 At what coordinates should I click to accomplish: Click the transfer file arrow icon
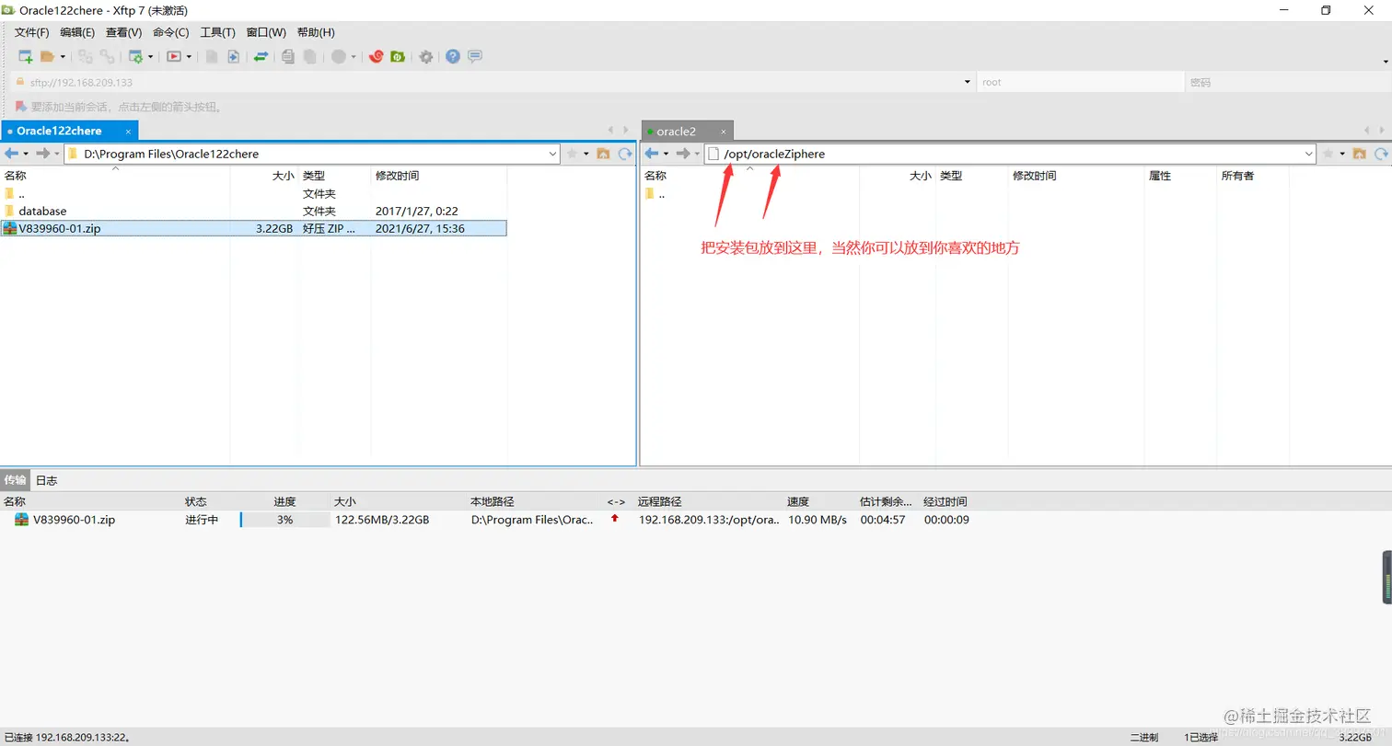click(234, 57)
